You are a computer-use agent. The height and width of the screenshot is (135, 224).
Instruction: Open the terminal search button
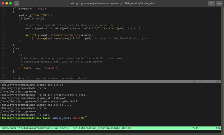click(211, 3)
